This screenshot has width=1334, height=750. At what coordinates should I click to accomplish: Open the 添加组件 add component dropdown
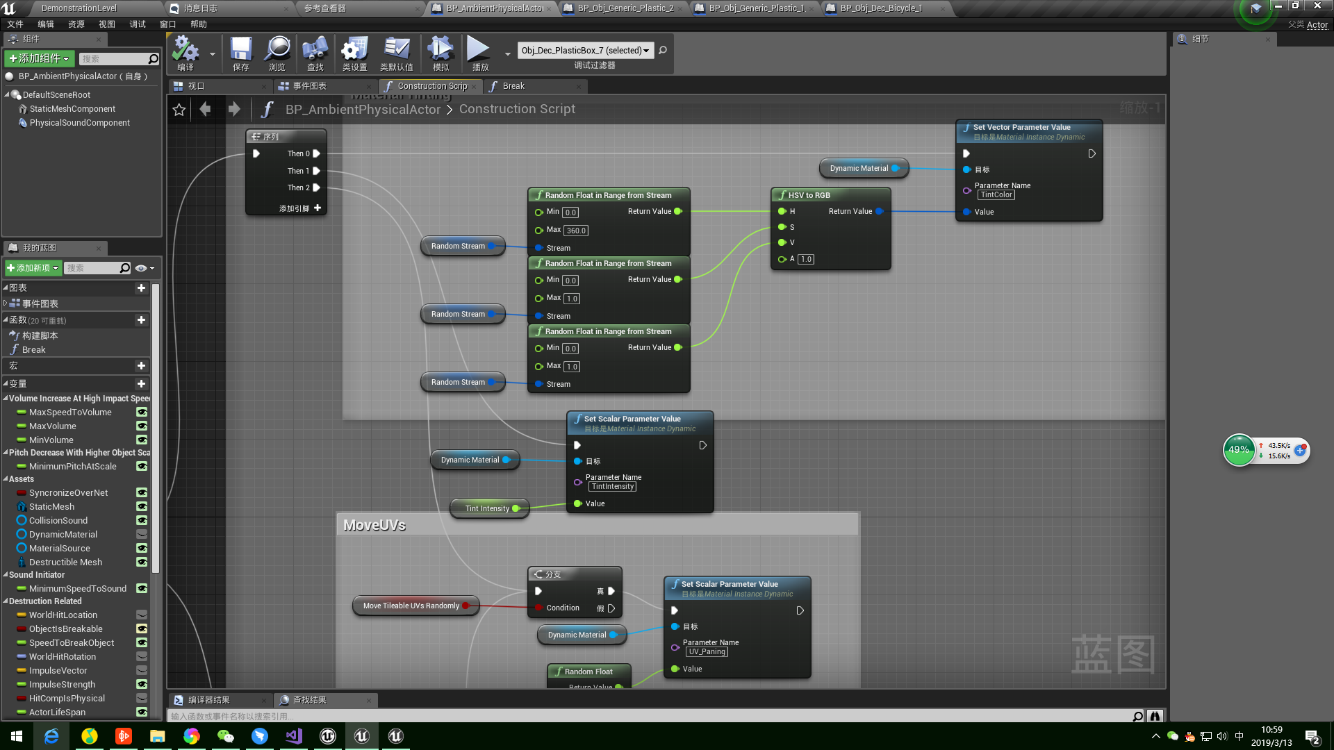39,58
